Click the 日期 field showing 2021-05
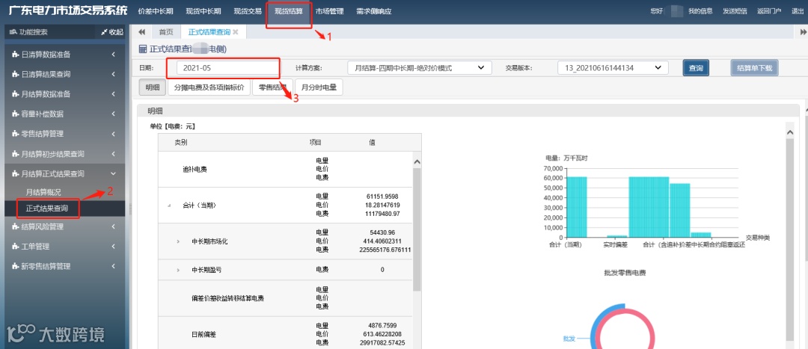808x349 pixels. pyautogui.click(x=227, y=68)
